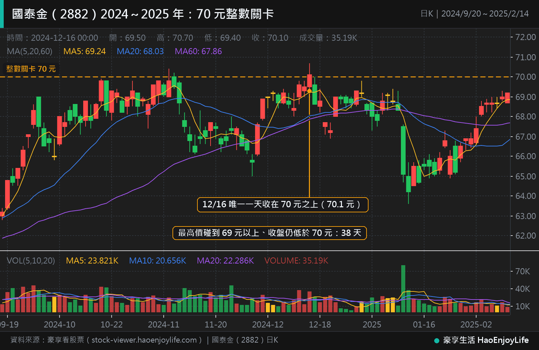Click the 72.00 price axis label
Screen dimensions: 539x350
pyautogui.click(x=526, y=37)
